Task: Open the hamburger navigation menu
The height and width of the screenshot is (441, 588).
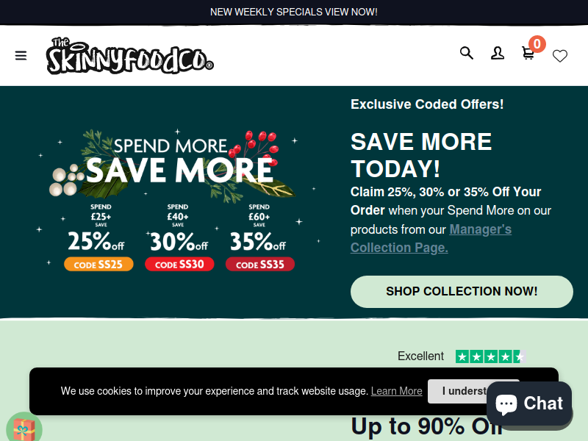Action: [x=21, y=56]
